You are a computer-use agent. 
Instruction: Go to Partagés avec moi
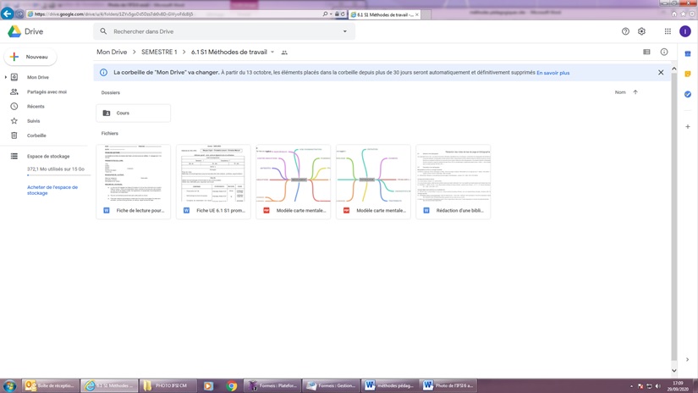pyautogui.click(x=47, y=91)
